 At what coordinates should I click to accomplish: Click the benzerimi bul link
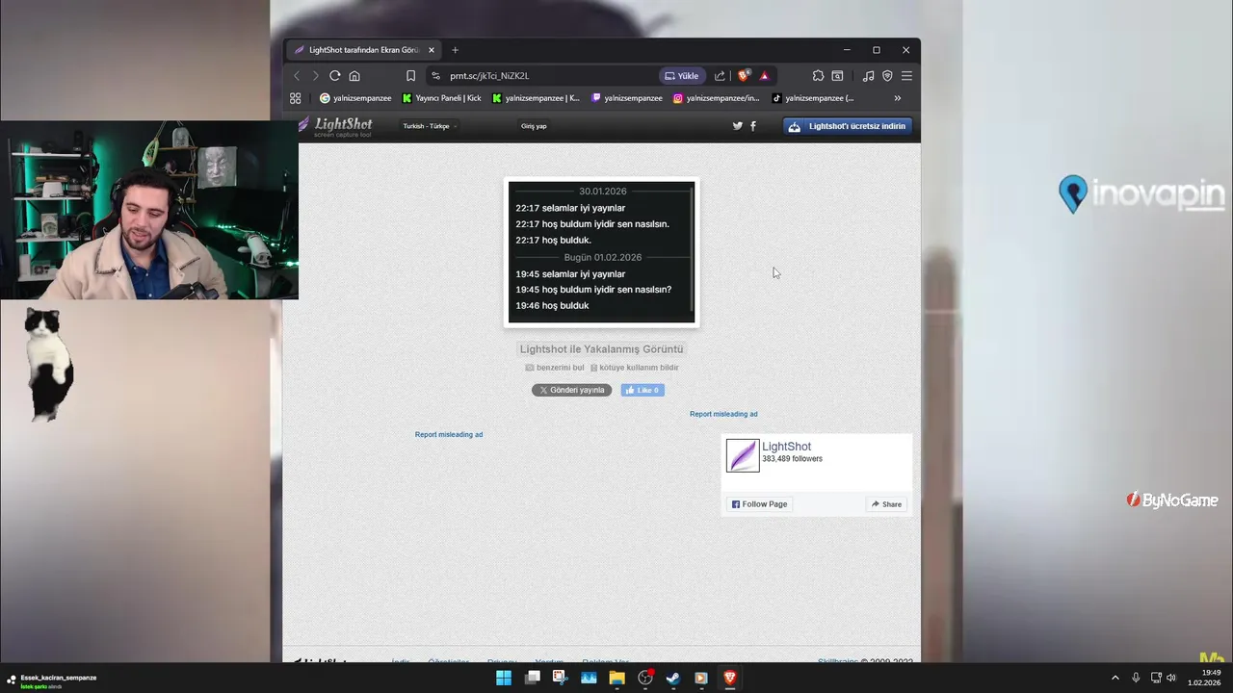point(555,368)
